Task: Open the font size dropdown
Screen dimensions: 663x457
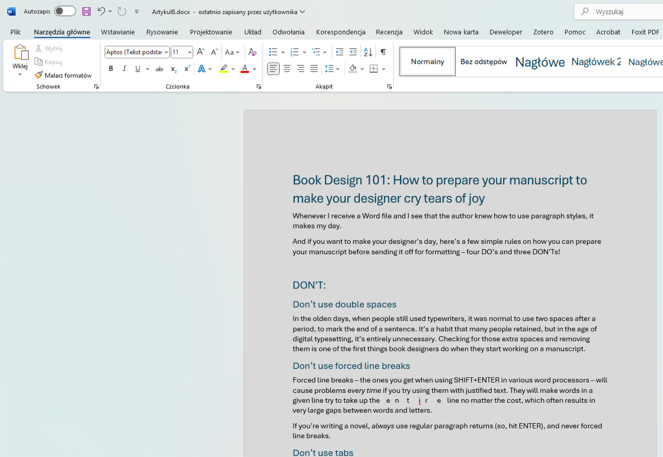Action: click(x=190, y=52)
